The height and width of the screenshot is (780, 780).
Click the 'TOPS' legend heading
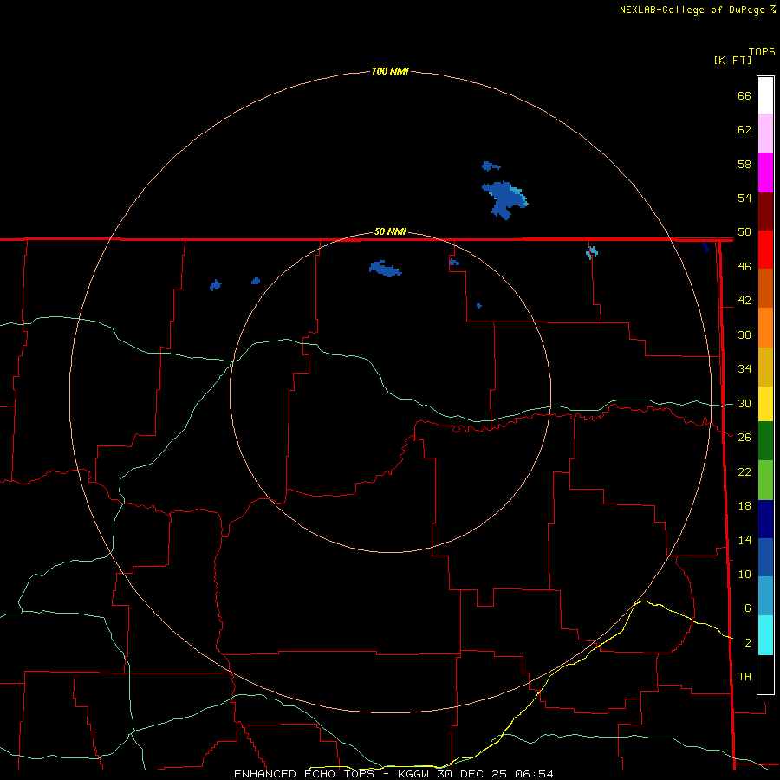762,51
